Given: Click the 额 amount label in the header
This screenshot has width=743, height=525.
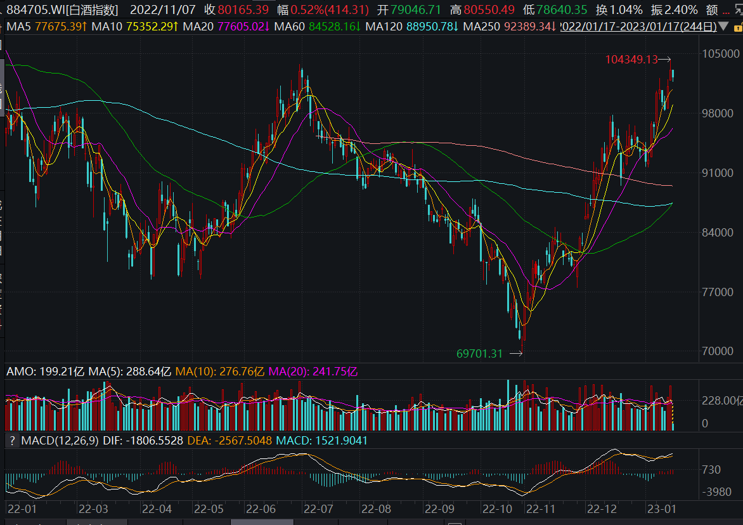Looking at the screenshot, I should point(712,10).
